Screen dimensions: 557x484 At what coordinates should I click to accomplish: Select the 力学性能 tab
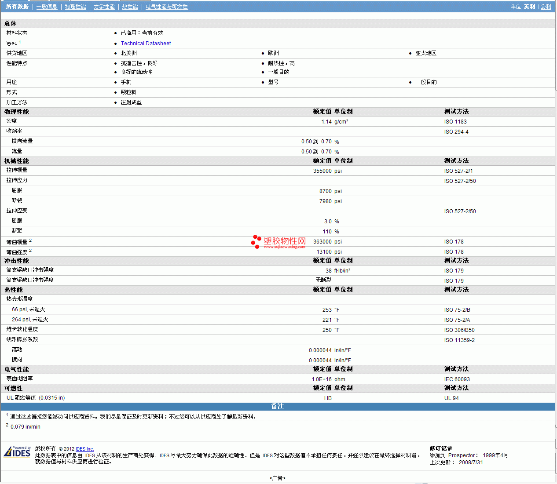click(104, 7)
